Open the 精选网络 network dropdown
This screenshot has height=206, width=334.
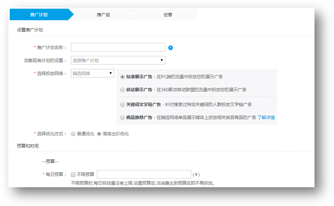pos(92,73)
